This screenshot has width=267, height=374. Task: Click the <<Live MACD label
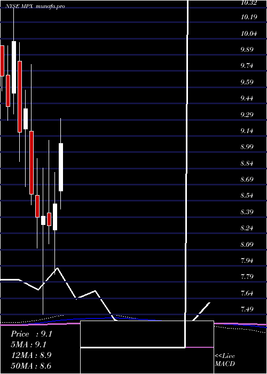click(225, 360)
